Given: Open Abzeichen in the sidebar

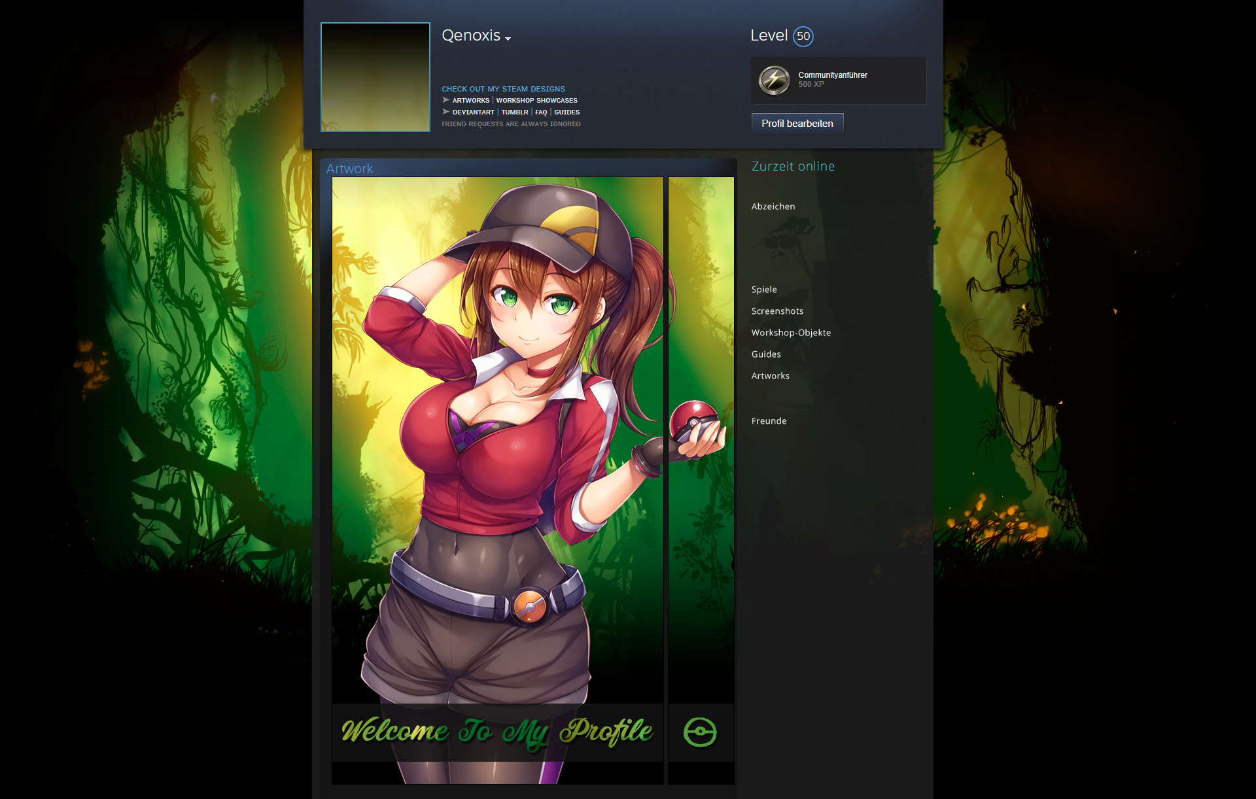Looking at the screenshot, I should point(773,207).
